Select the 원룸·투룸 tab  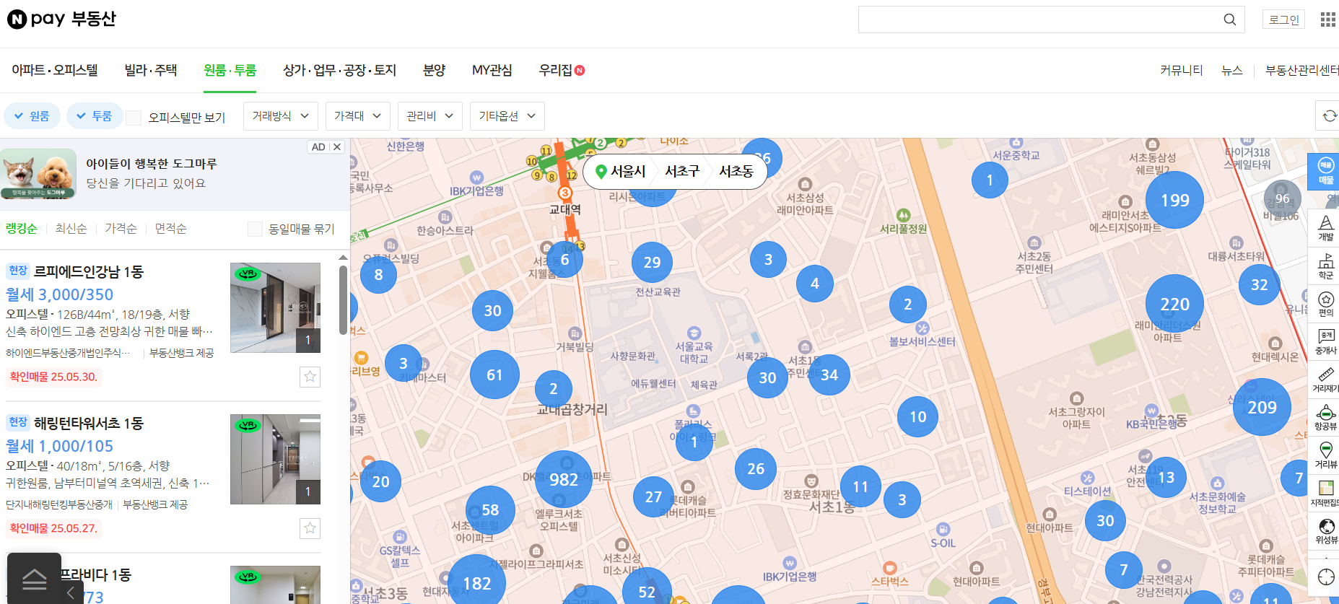pyautogui.click(x=230, y=70)
